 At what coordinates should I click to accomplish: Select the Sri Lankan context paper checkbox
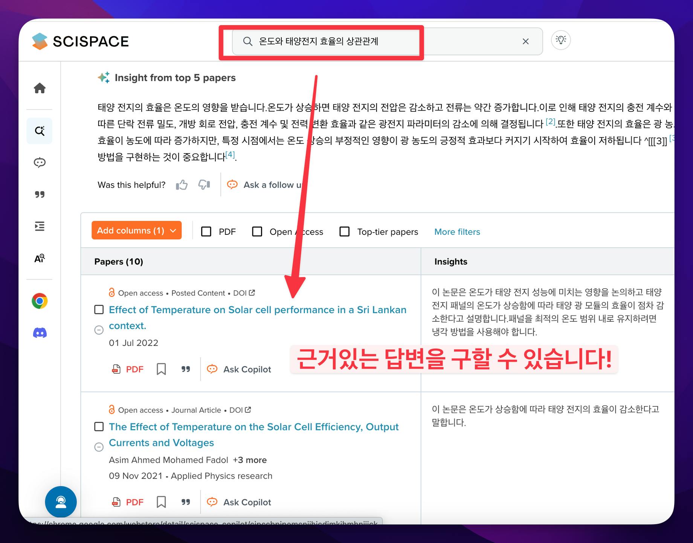point(99,310)
